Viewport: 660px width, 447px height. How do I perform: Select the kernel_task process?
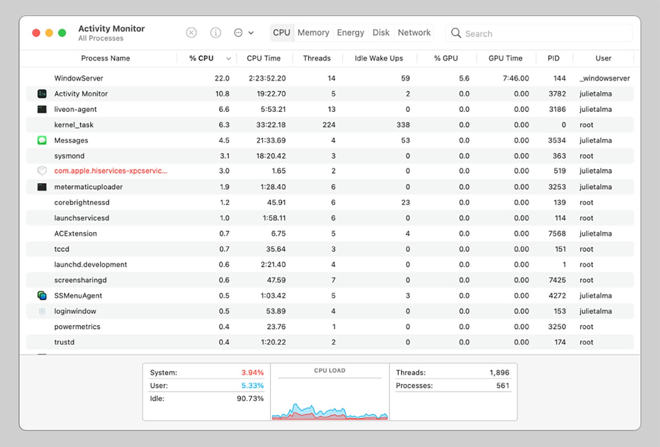tap(330, 125)
